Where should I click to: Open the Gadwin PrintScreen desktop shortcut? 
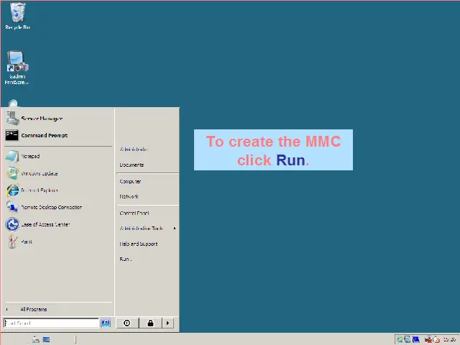[17, 68]
